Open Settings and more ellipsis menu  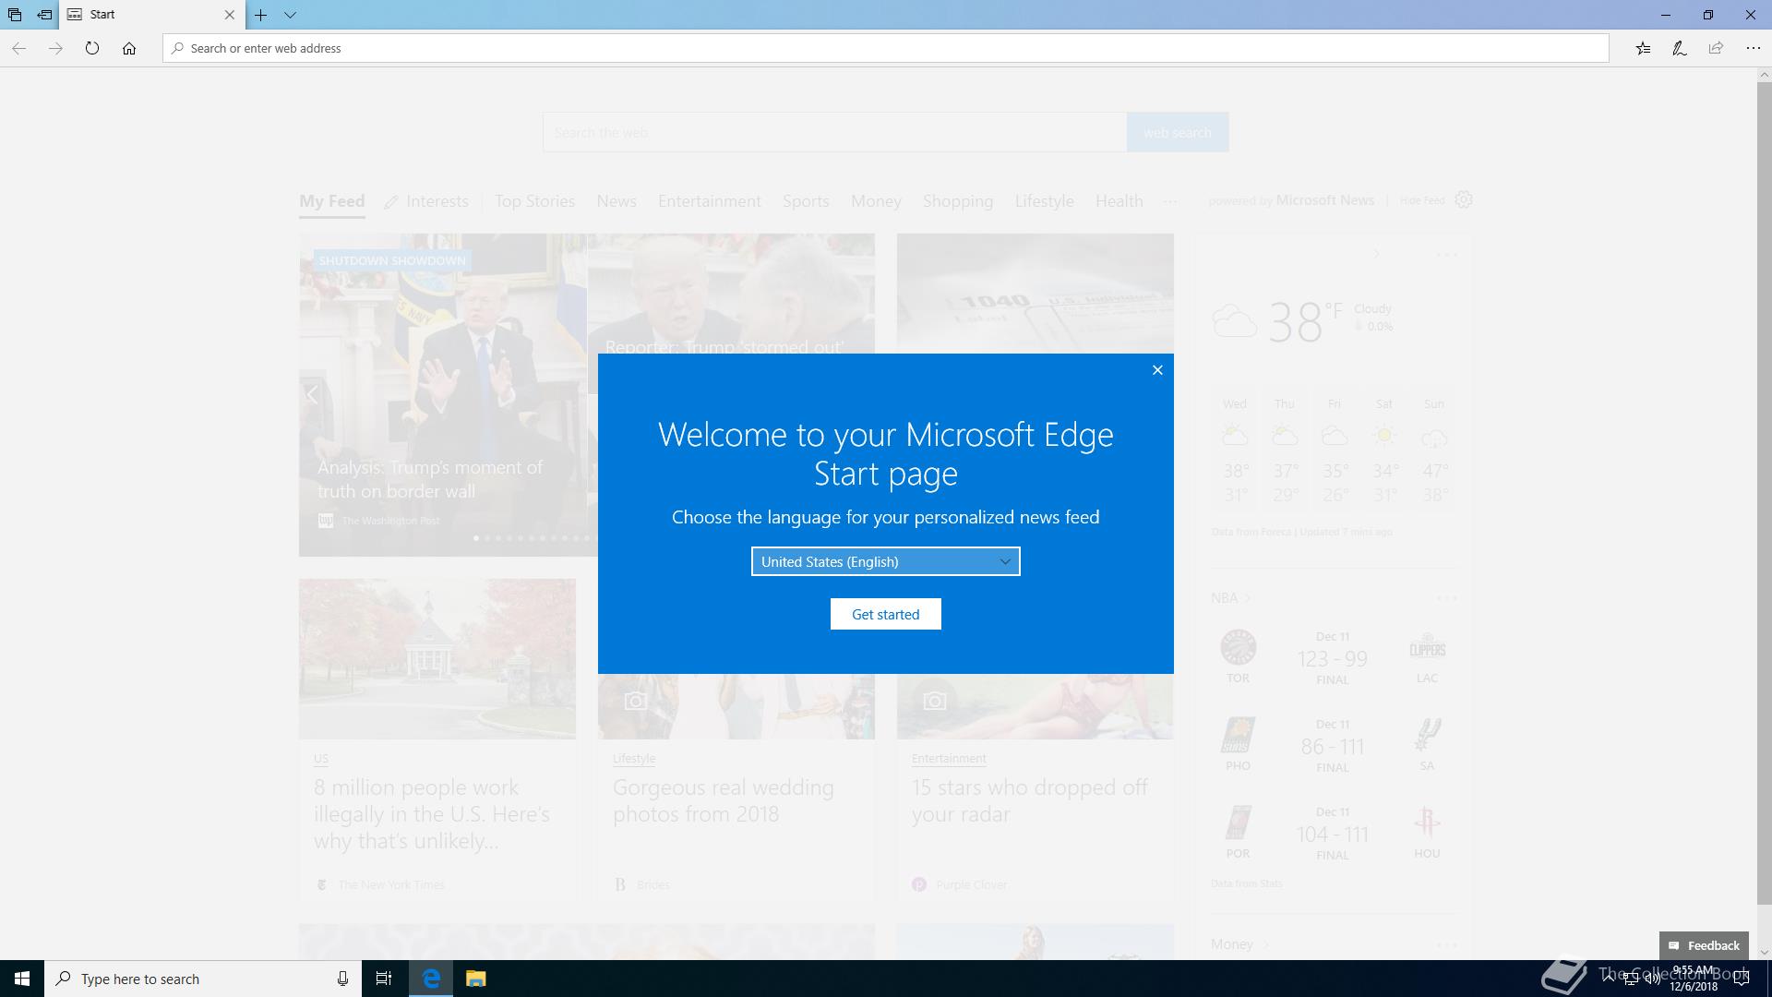(x=1753, y=48)
